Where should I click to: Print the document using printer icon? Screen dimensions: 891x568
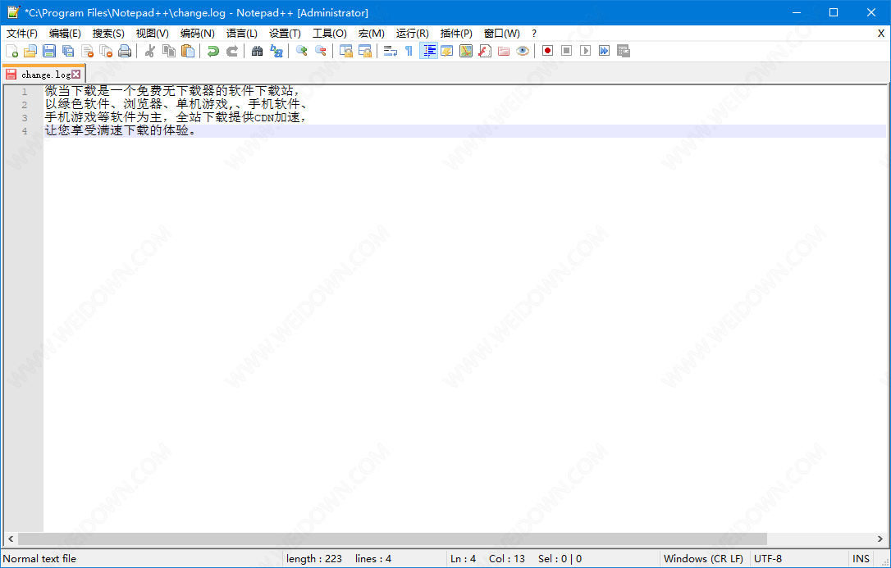pyautogui.click(x=125, y=51)
